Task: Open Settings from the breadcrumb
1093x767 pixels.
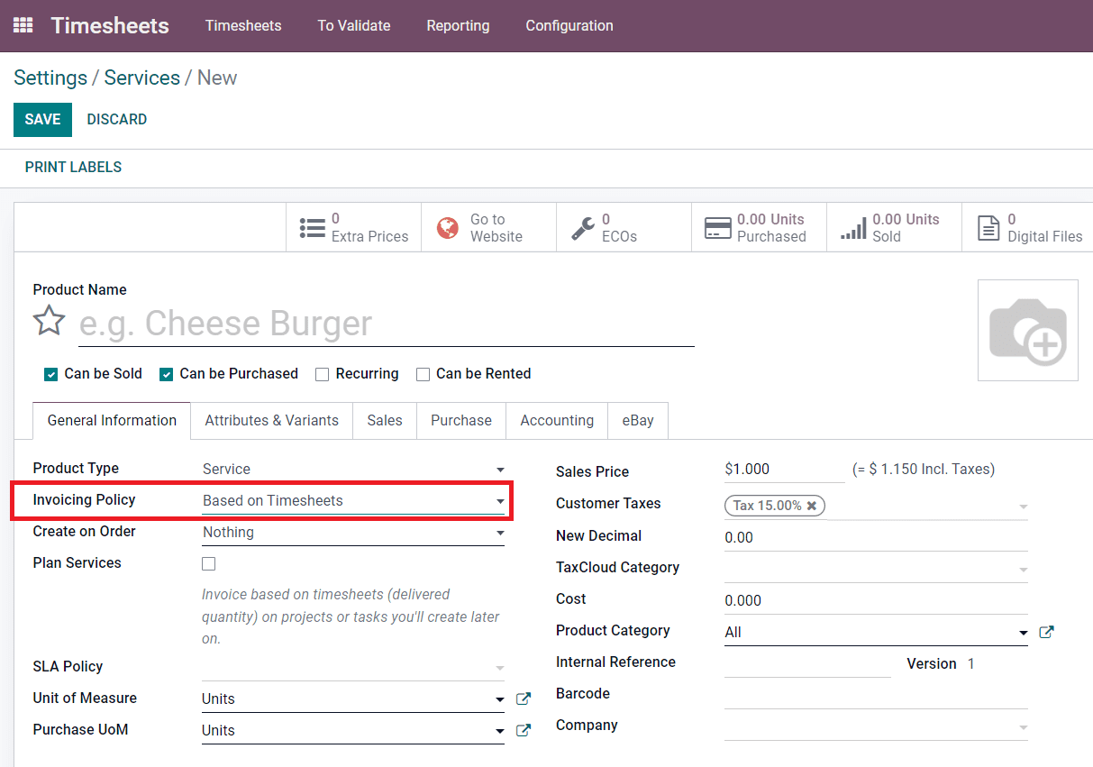Action: tap(50, 78)
